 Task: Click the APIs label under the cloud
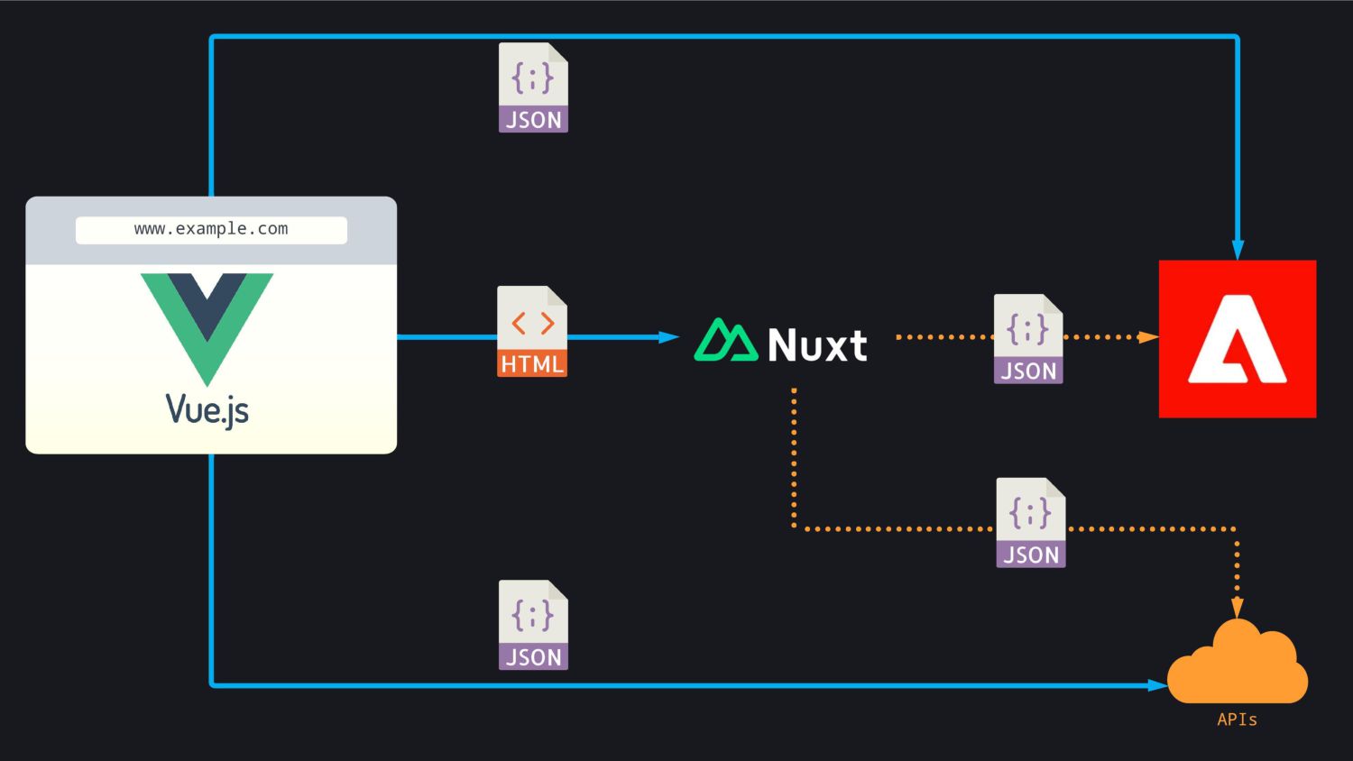[x=1238, y=720]
